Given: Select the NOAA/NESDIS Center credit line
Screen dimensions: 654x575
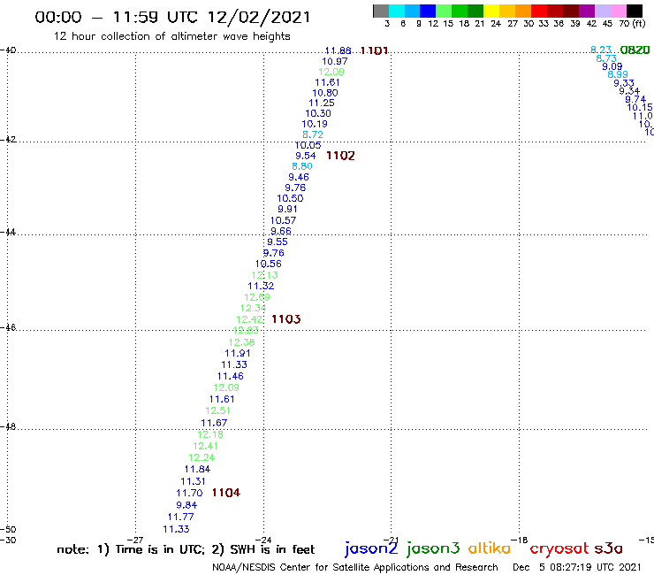Looking at the screenshot, I should click(x=355, y=567).
